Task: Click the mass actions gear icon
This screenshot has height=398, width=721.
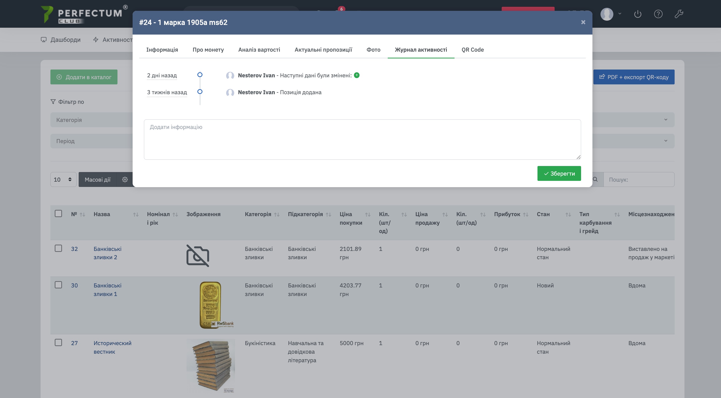Action: 125,180
